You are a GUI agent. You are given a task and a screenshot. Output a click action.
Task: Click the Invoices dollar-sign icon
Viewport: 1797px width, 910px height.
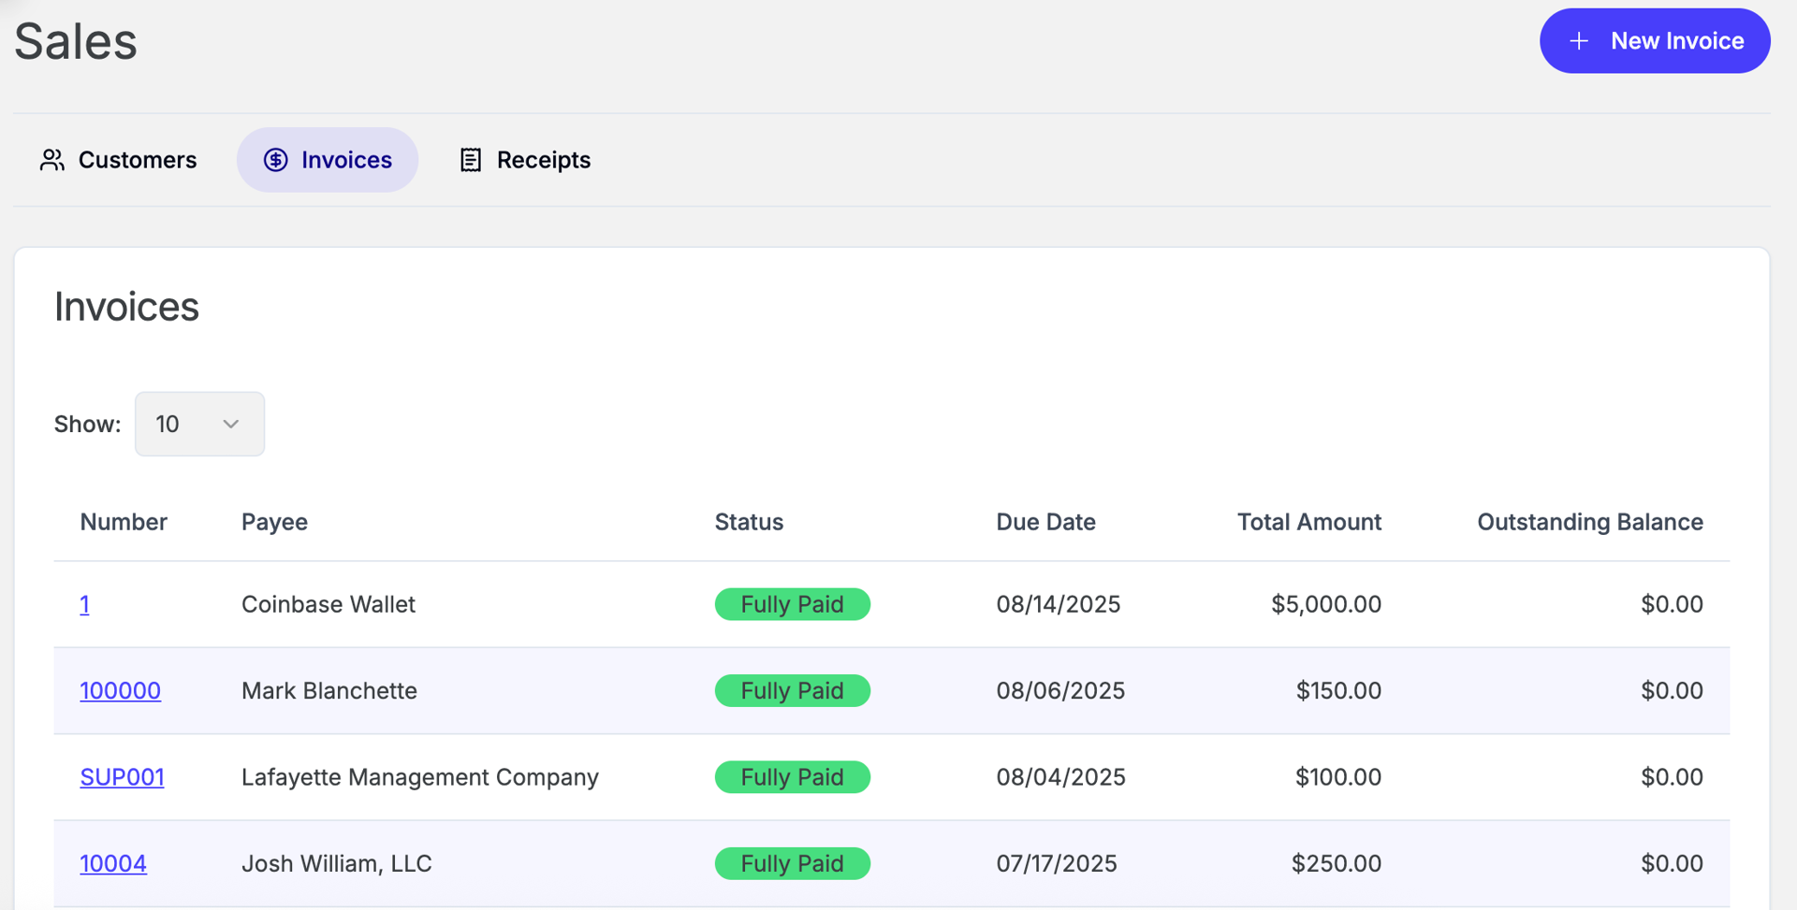(x=275, y=160)
